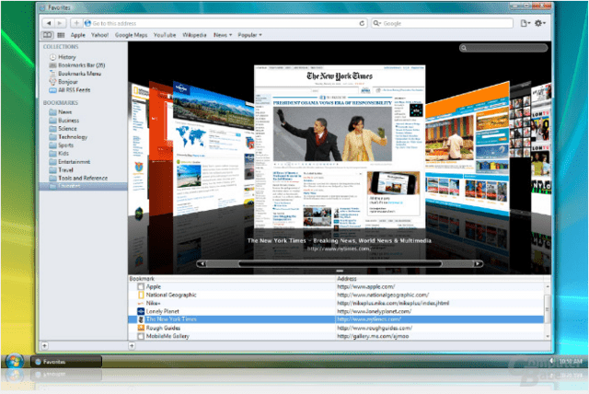Select Rough Guides bookmark row
589x394 pixels.
(x=336, y=328)
